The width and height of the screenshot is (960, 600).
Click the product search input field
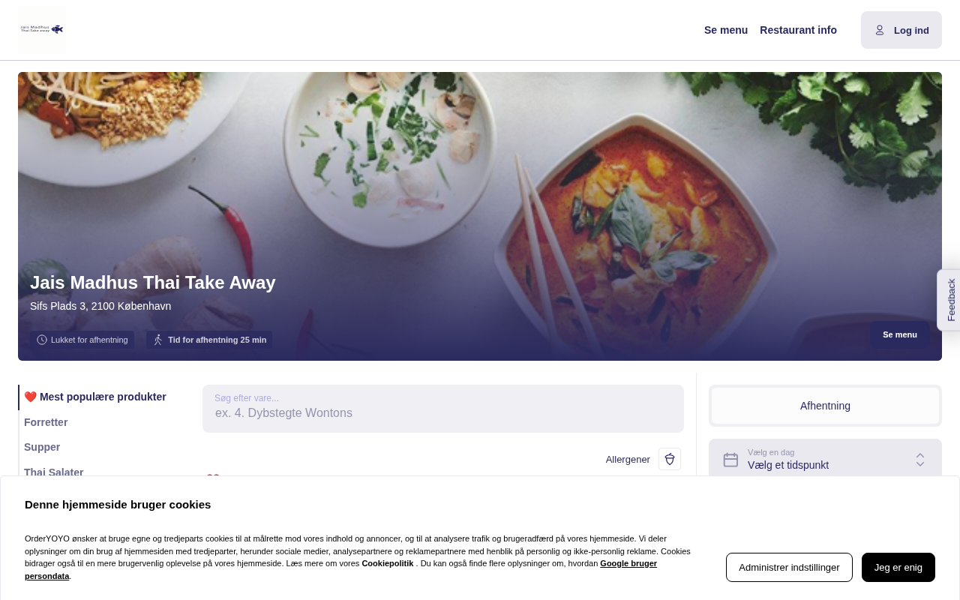point(443,409)
